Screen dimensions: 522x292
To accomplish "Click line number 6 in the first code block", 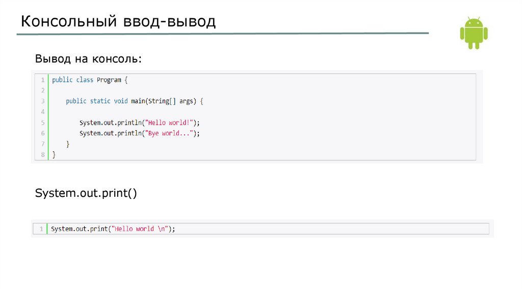I will [42, 133].
